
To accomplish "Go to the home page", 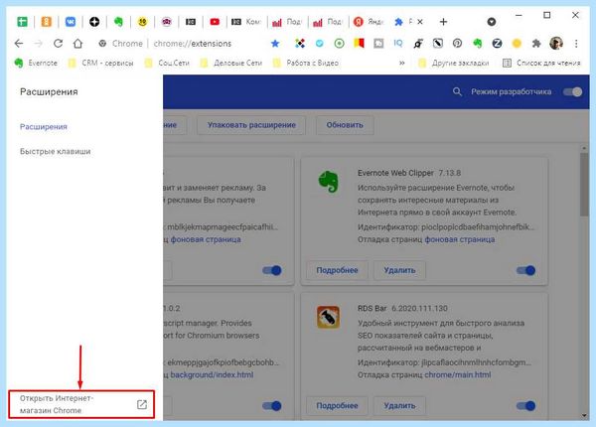I will 77,44.
